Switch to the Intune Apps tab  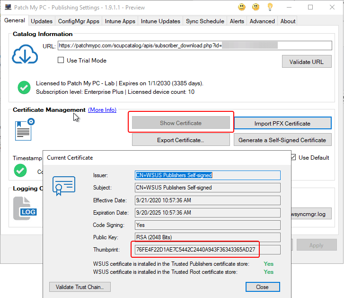tap(120, 21)
